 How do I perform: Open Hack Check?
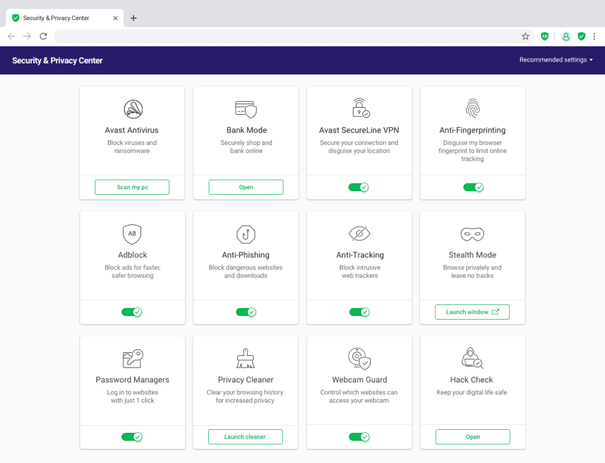pyautogui.click(x=473, y=437)
